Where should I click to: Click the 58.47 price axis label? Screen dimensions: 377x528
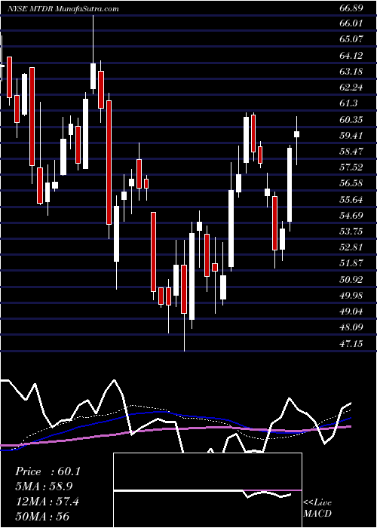351,152
